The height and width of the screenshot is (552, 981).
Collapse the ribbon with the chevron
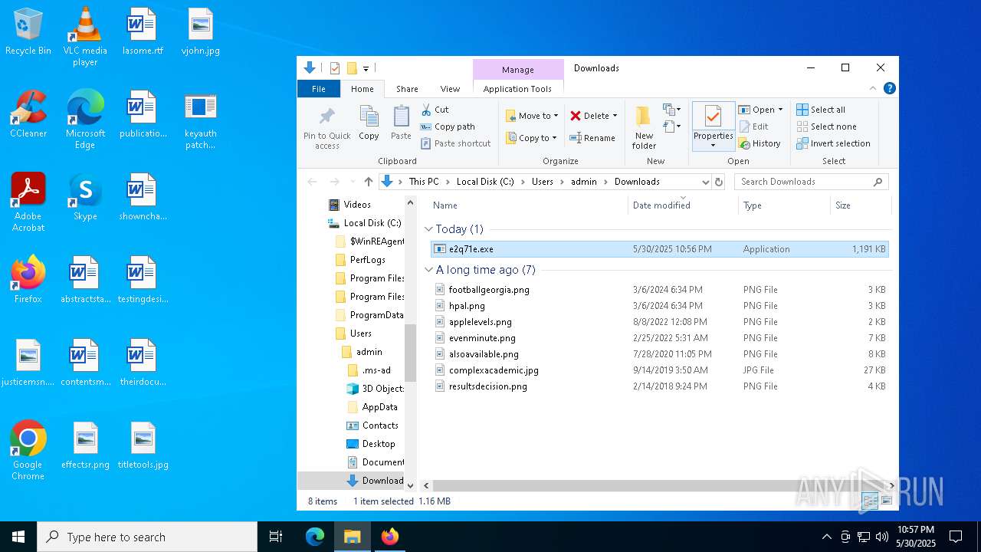(873, 88)
